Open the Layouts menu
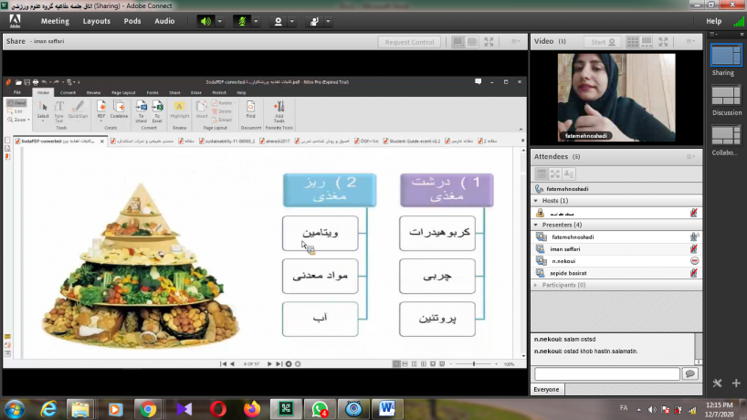Image resolution: width=747 pixels, height=420 pixels. [x=96, y=21]
